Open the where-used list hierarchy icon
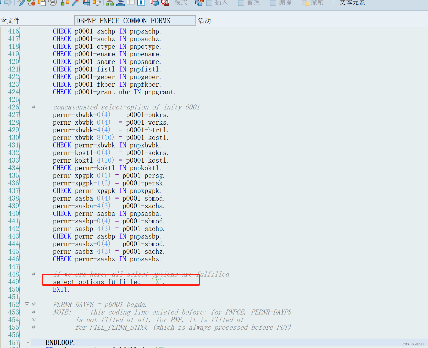The image size is (428, 348). pyautogui.click(x=109, y=3)
